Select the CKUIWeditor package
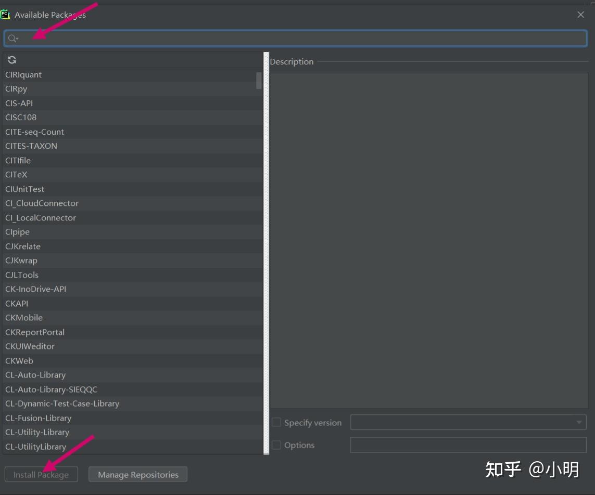This screenshot has width=595, height=495. [133, 346]
